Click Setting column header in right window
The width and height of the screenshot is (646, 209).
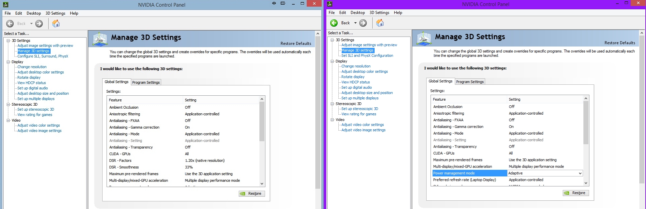click(545, 99)
